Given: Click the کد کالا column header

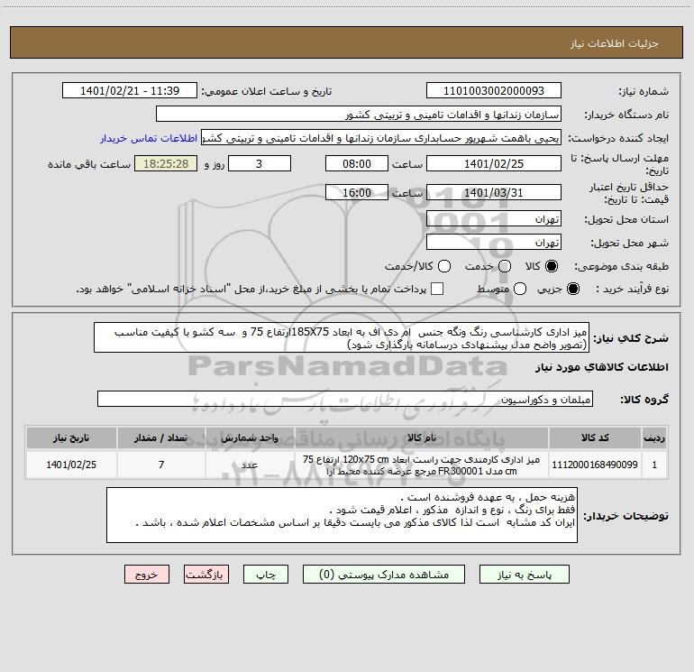Looking at the screenshot, I should point(595,437).
